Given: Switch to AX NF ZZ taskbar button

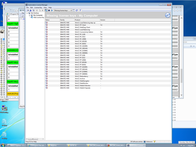Looking at the screenshot, I should click(76, 145).
